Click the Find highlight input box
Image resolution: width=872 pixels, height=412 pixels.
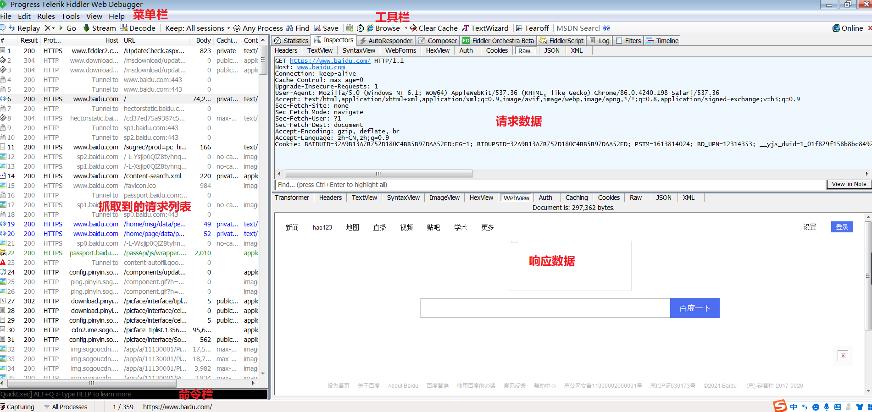coord(550,185)
